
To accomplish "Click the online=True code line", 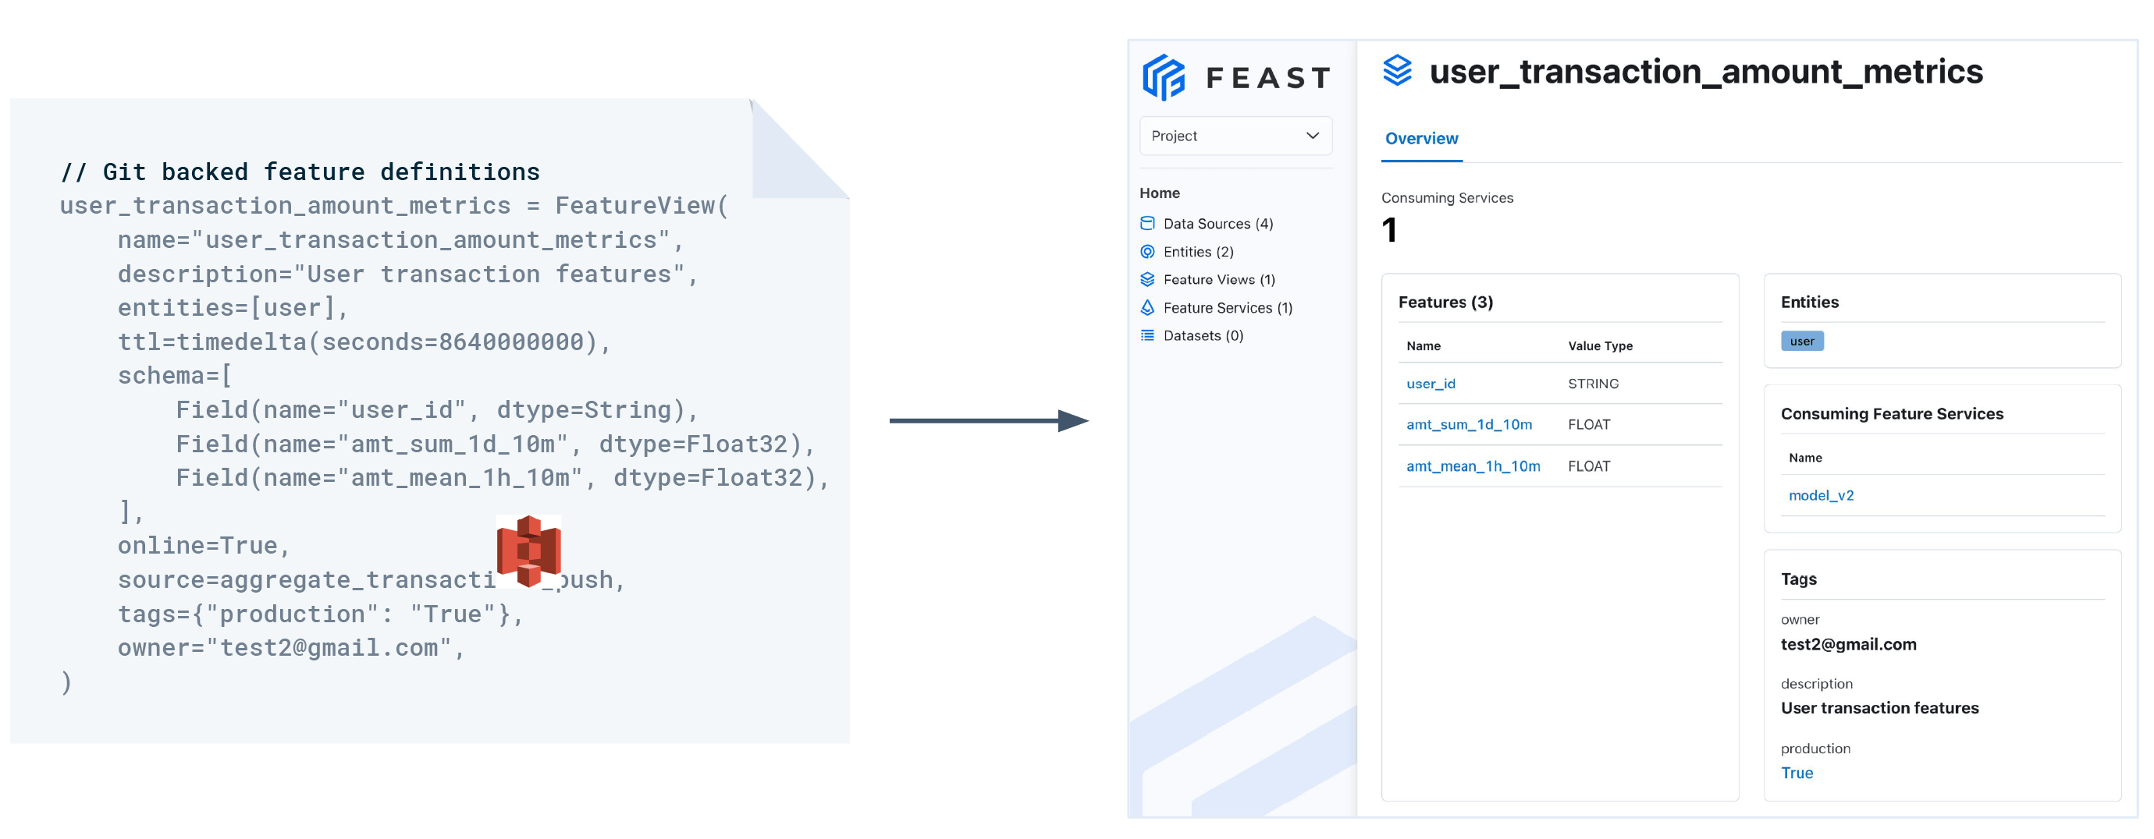I will pyautogui.click(x=204, y=545).
